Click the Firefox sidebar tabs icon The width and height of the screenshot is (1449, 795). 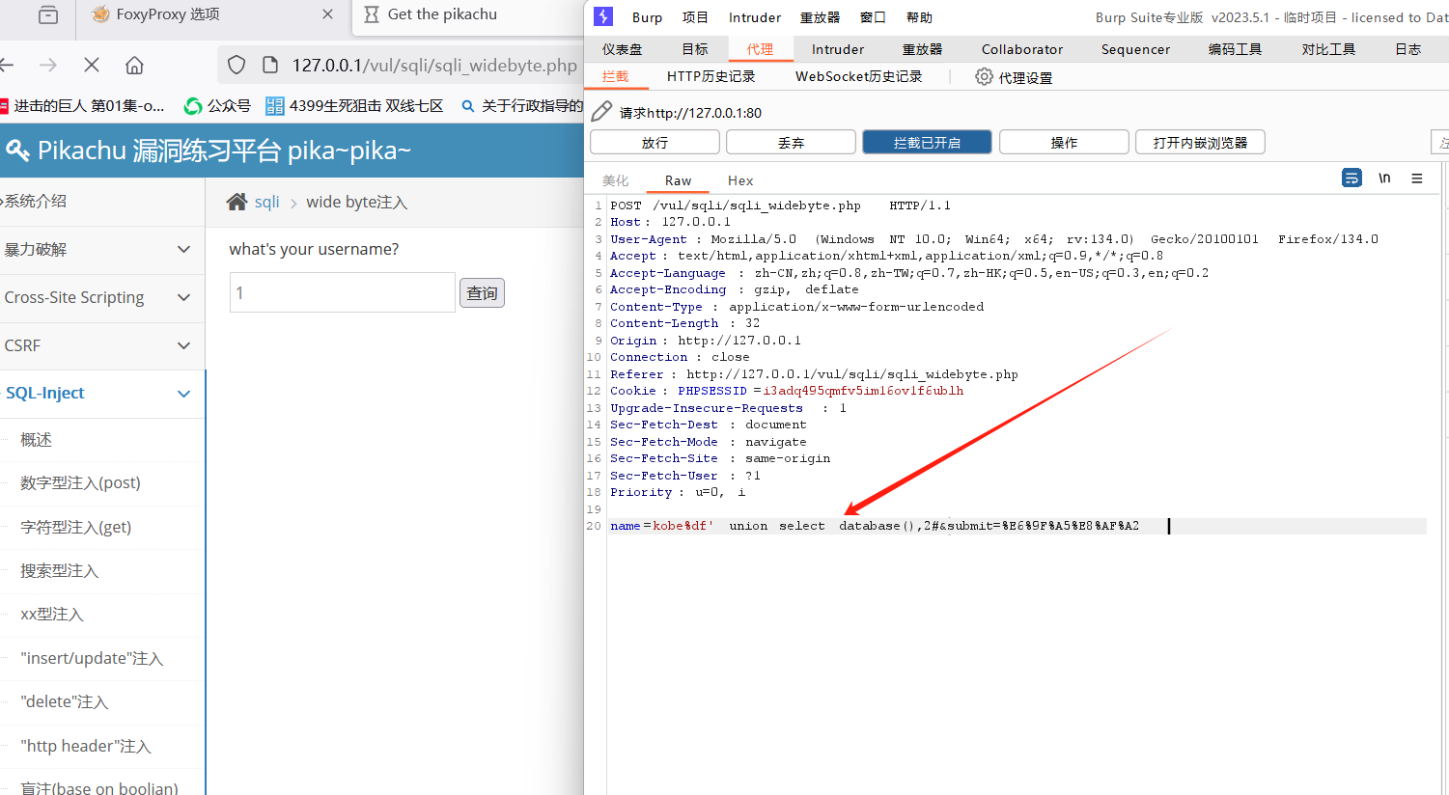[x=48, y=14]
